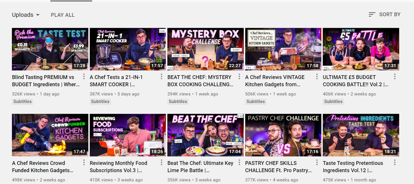The image size is (414, 184).
Task: Click the PLAY ALL button
Action: pyautogui.click(x=63, y=15)
